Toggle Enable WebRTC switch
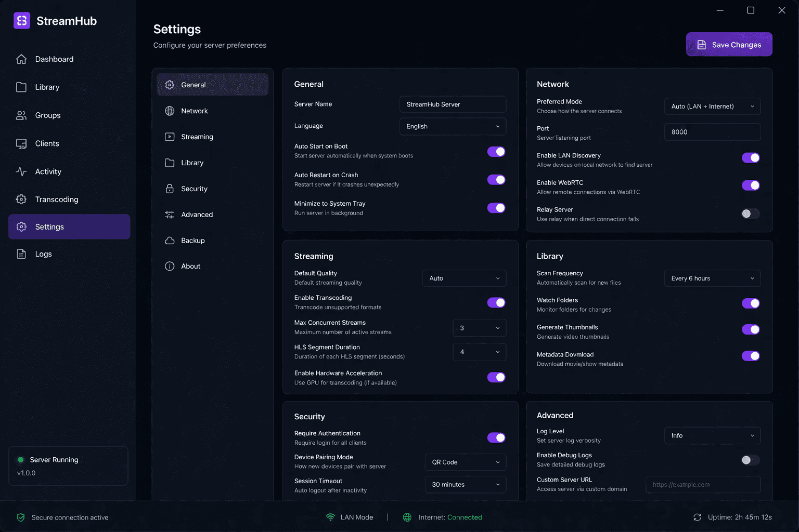This screenshot has width=799, height=532. (x=751, y=185)
